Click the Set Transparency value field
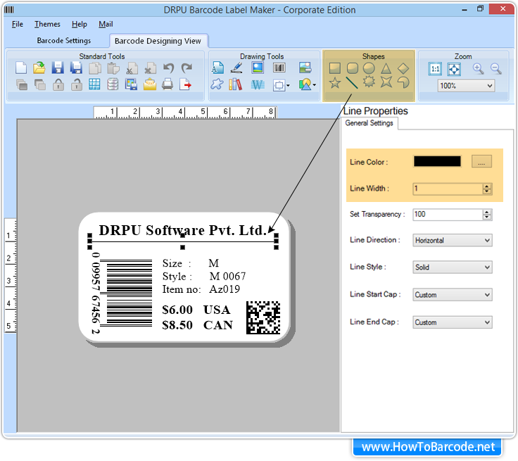518x461 pixels. 448,214
